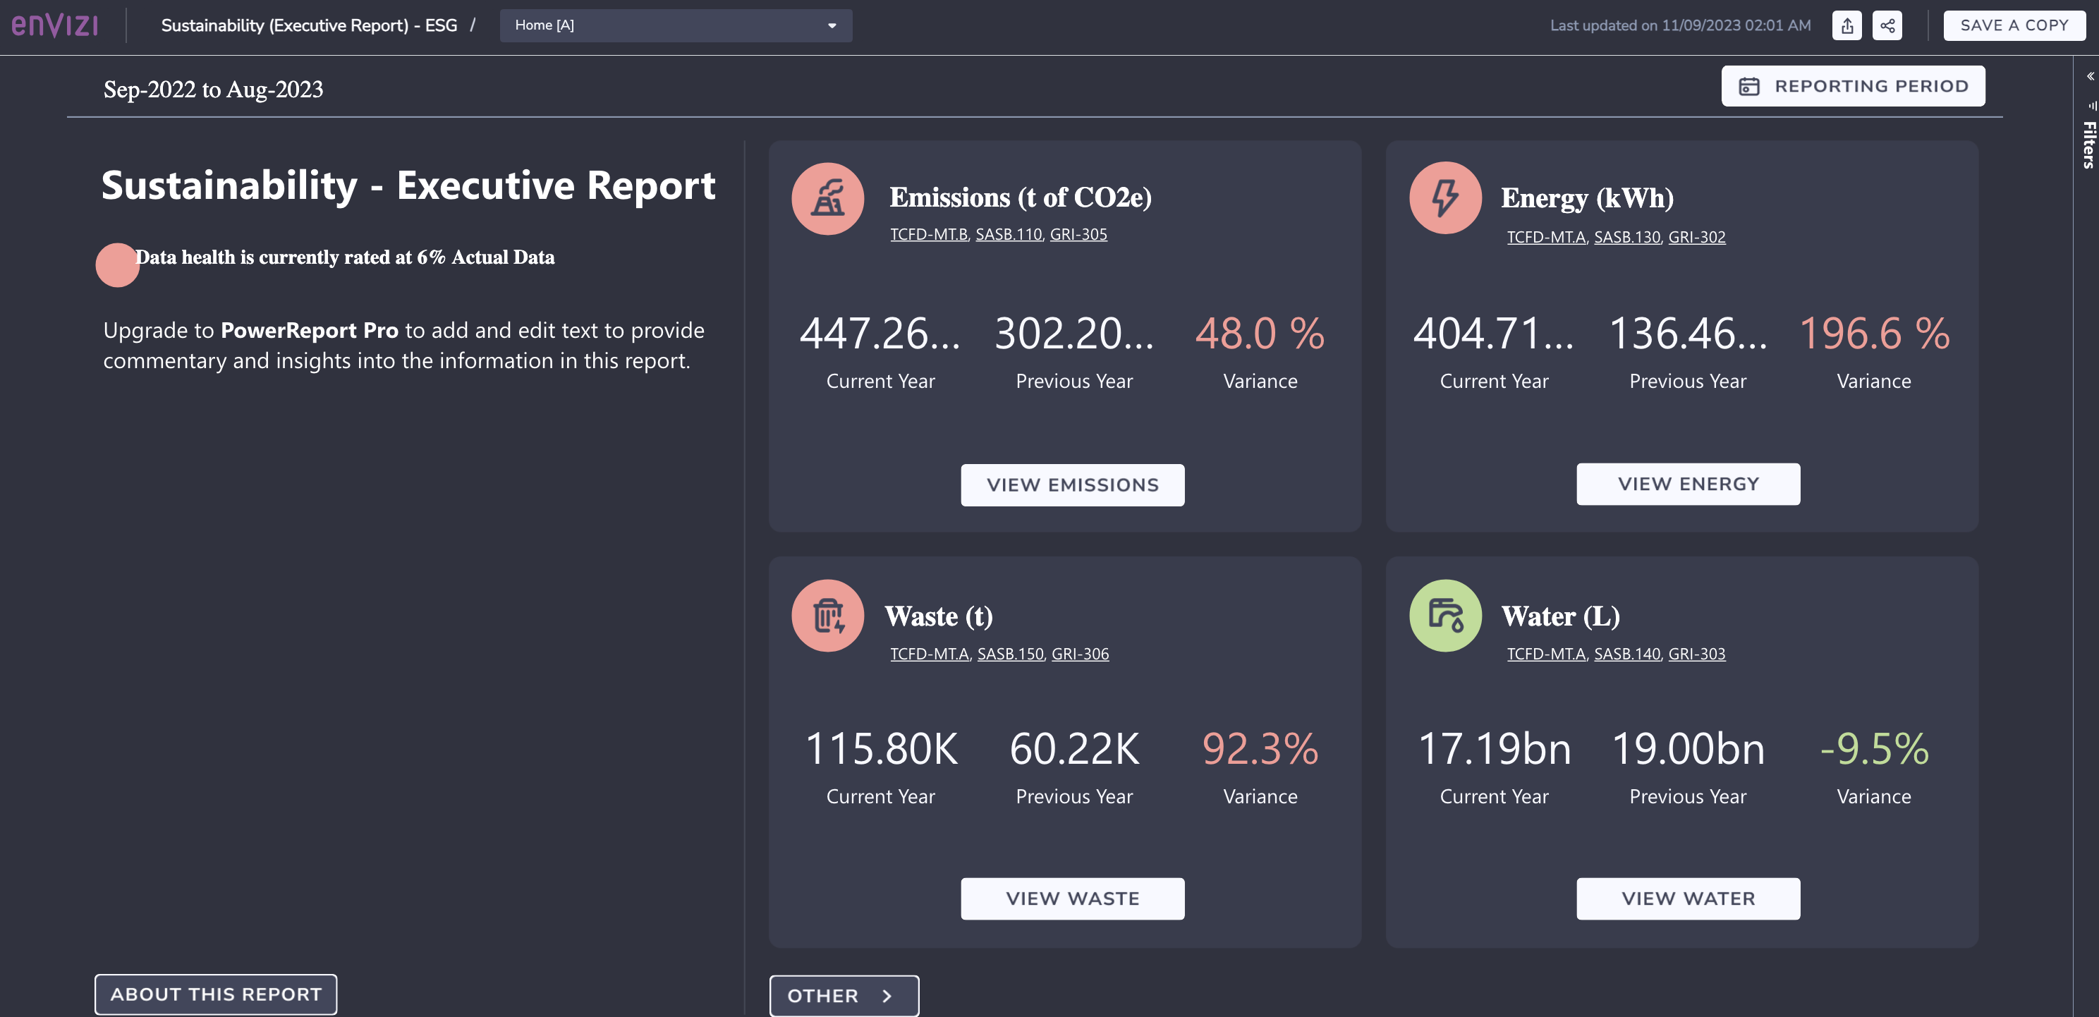Screen dimensions: 2099x1017
Task: Click the Envizi logo
Action: [x=54, y=25]
